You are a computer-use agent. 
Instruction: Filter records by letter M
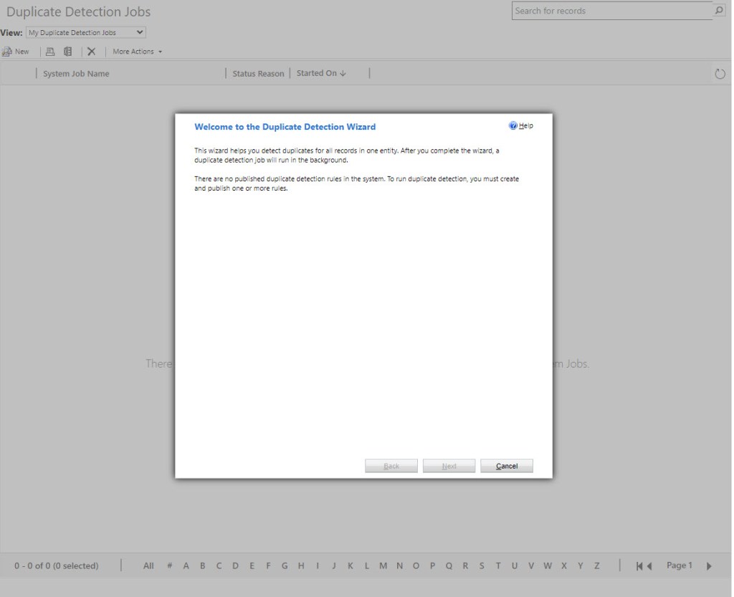[383, 566]
